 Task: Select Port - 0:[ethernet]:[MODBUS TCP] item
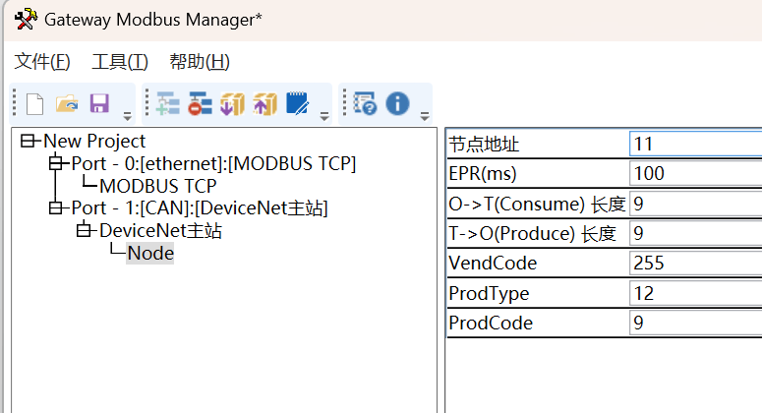213,164
